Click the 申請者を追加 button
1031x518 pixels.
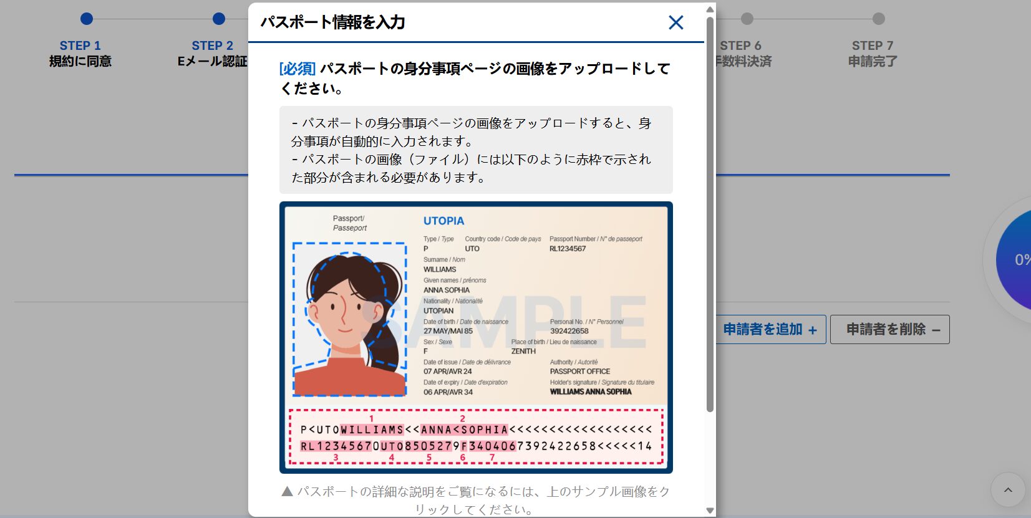770,329
